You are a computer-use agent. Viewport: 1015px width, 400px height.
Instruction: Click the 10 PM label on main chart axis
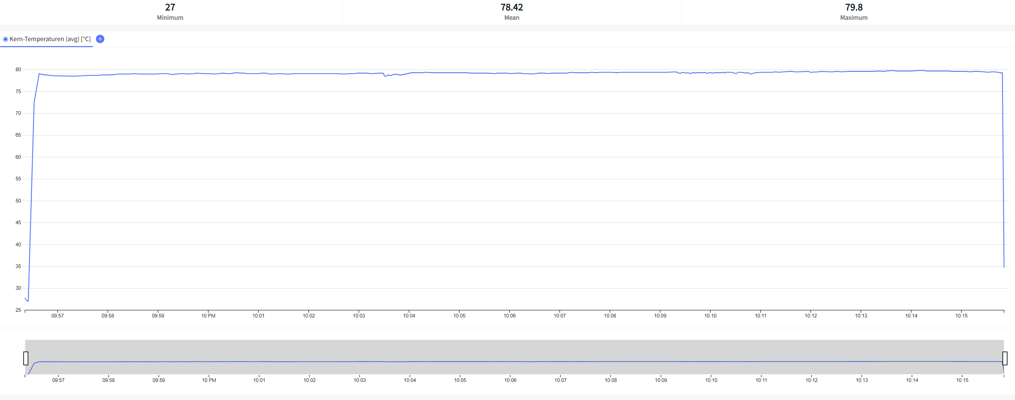click(208, 316)
